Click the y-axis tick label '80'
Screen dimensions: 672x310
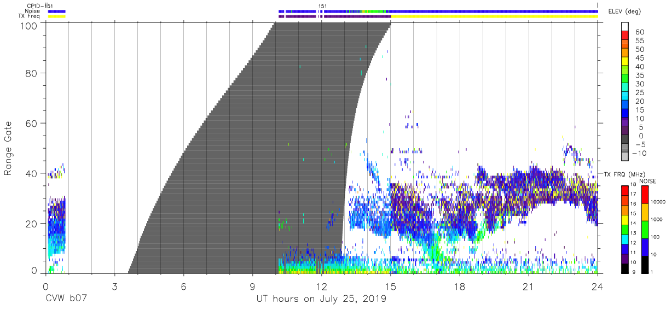click(33, 73)
